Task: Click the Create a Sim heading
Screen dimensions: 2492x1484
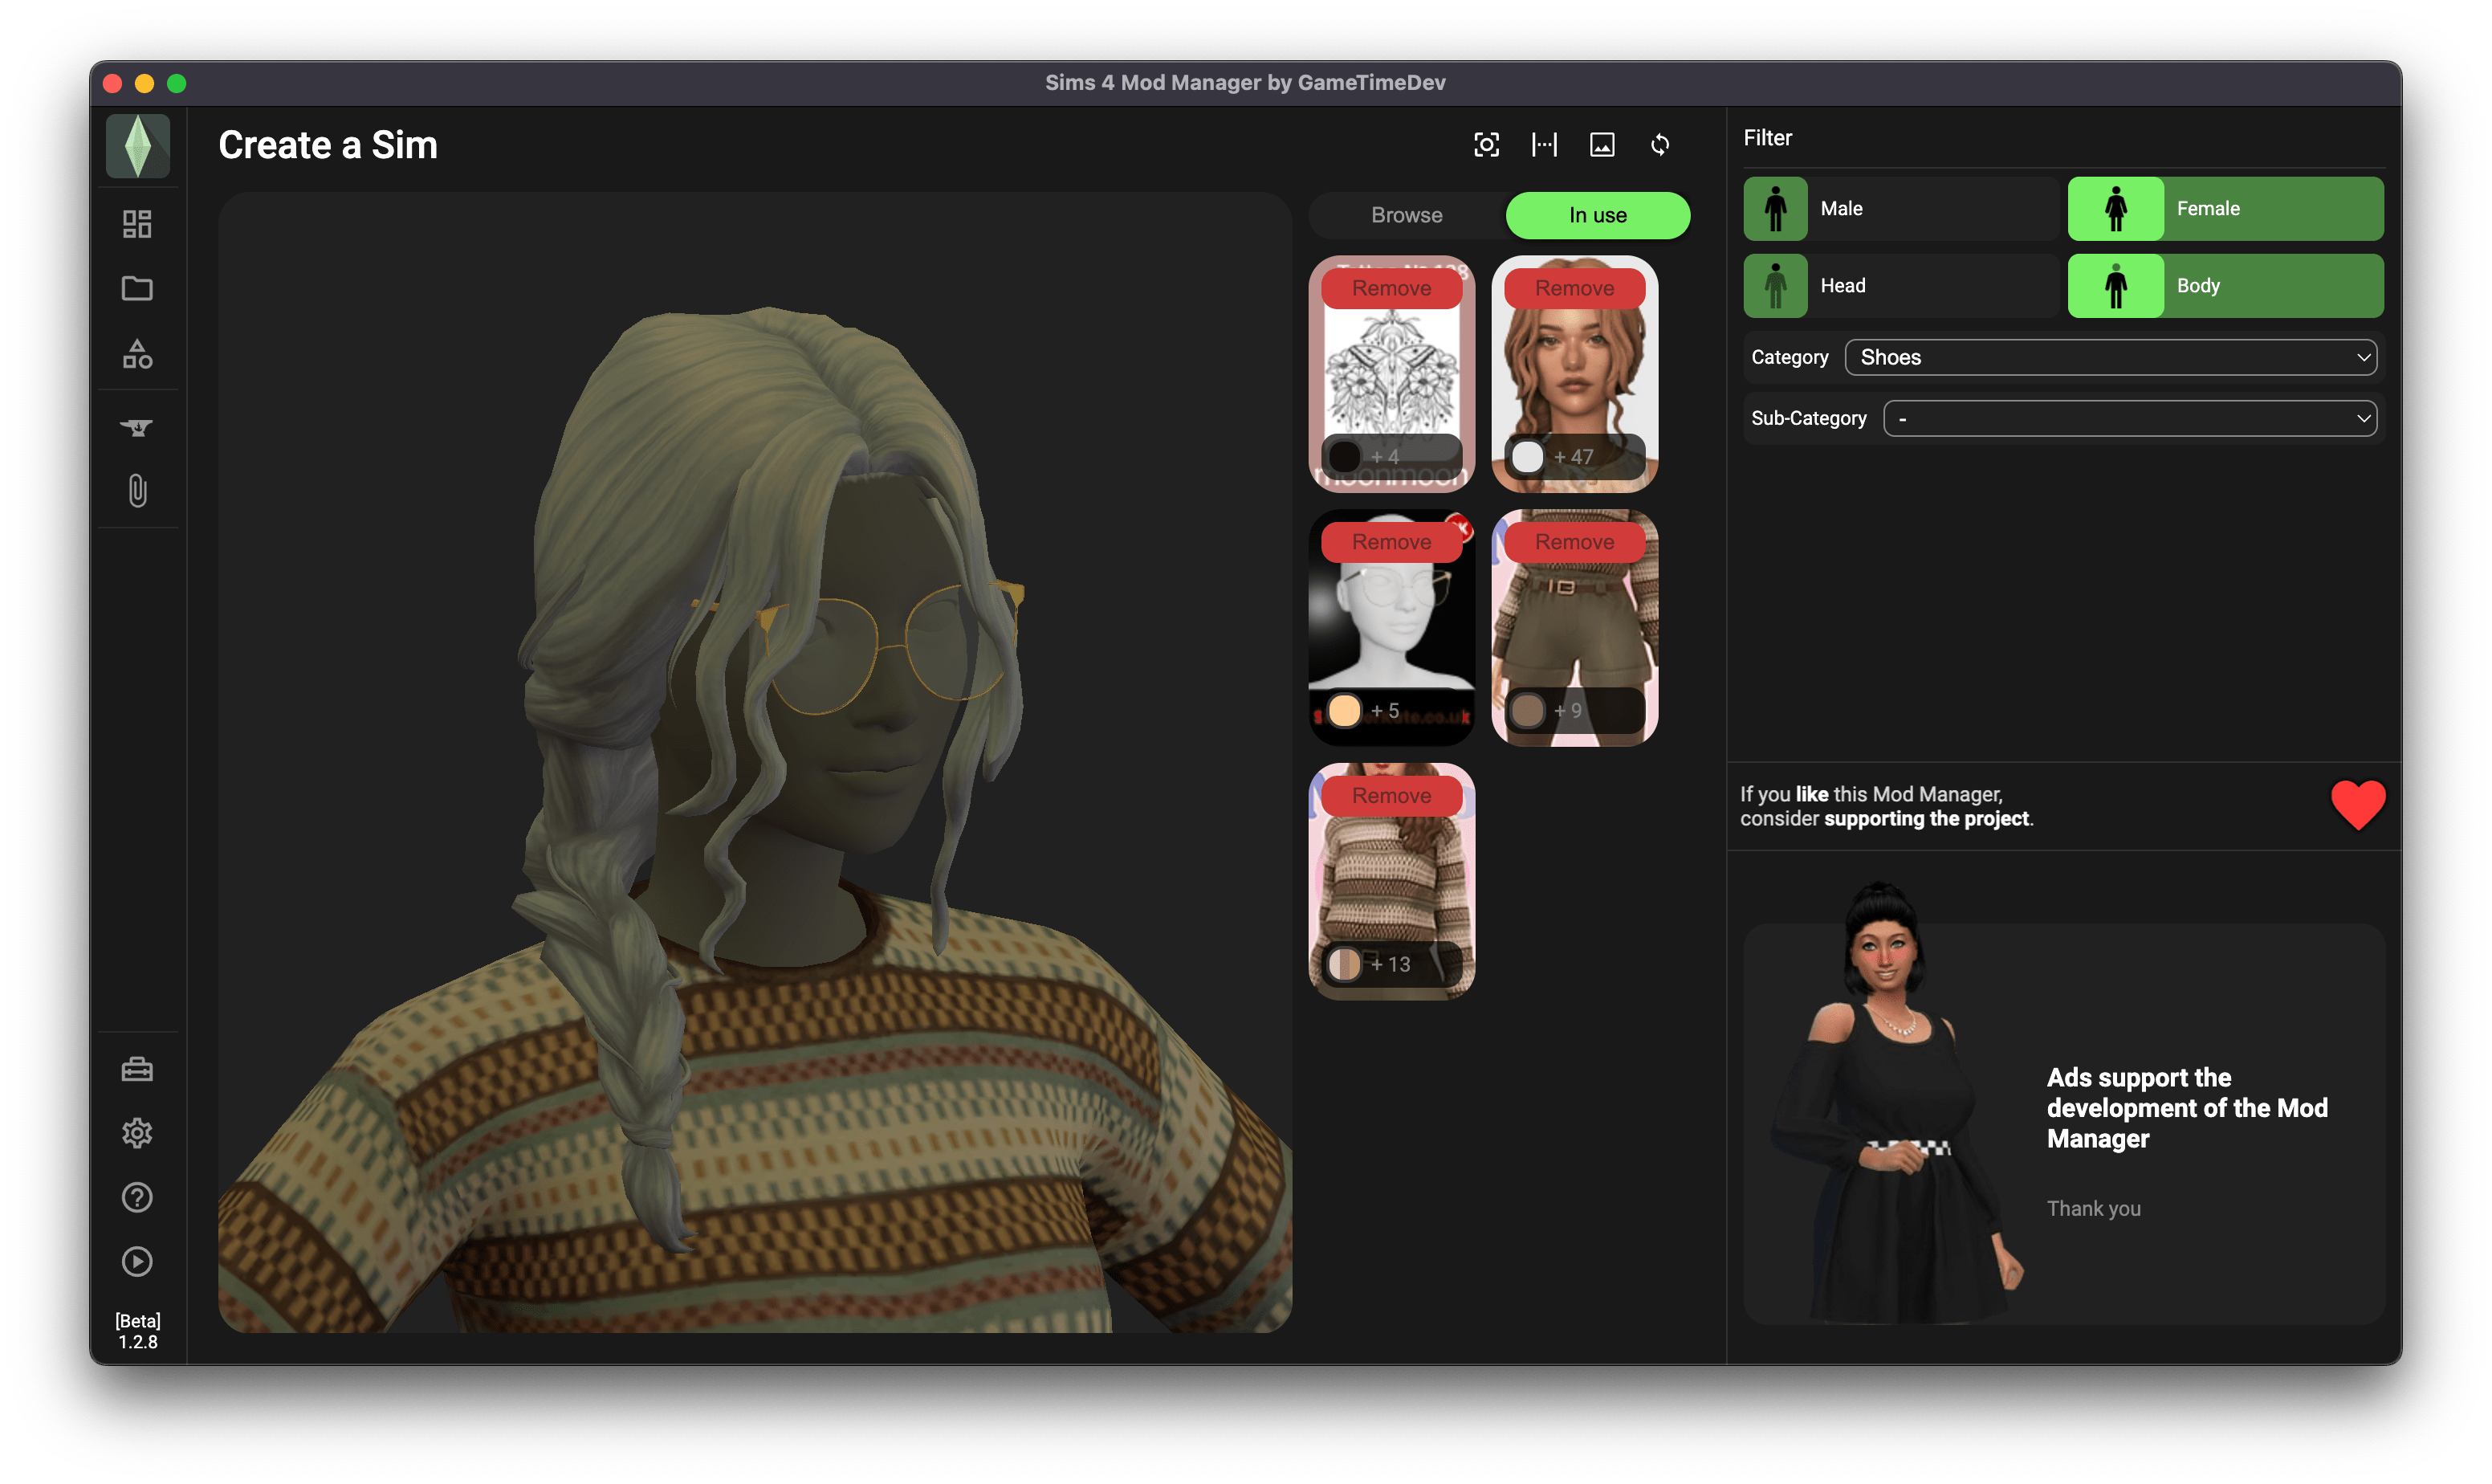Action: pos(328,145)
